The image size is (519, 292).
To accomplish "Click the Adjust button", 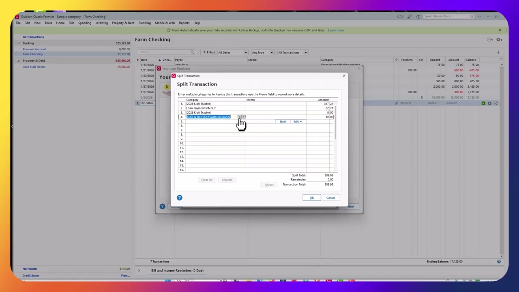I will tap(269, 185).
